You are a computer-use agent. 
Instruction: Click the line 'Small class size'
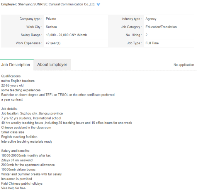click(x=13, y=132)
